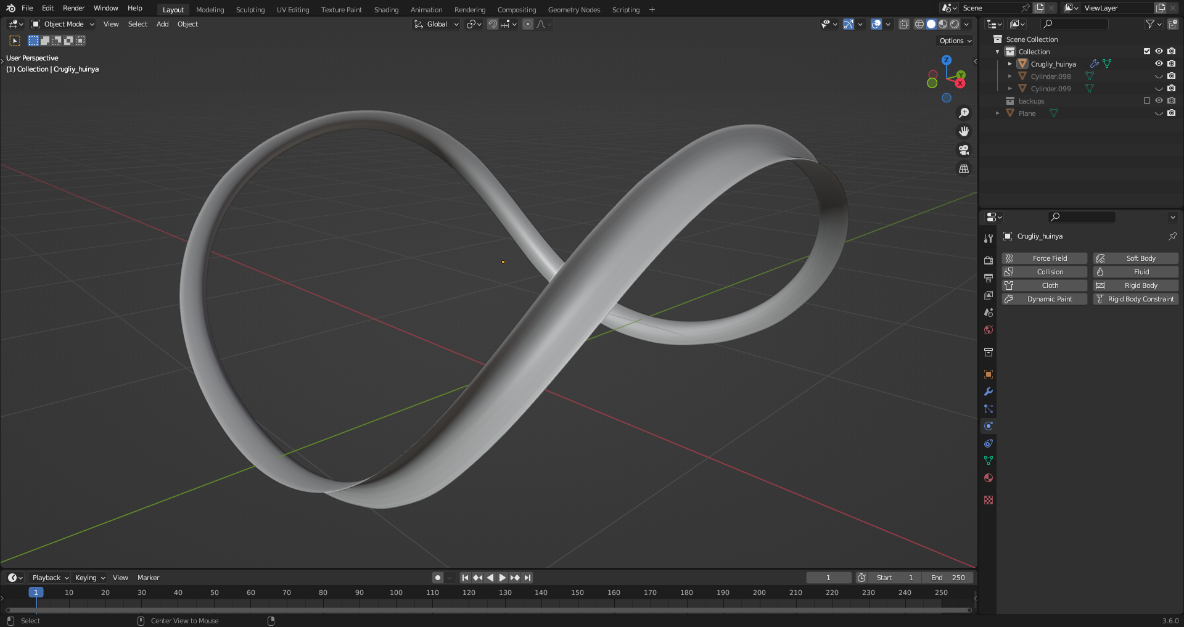This screenshot has width=1184, height=627.
Task: Open the Render menu
Action: click(x=73, y=8)
